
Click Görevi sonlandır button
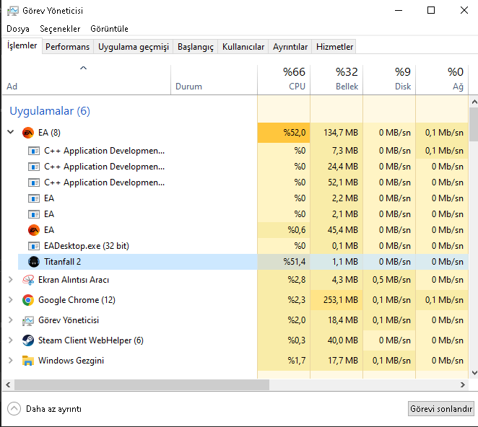(x=440, y=408)
